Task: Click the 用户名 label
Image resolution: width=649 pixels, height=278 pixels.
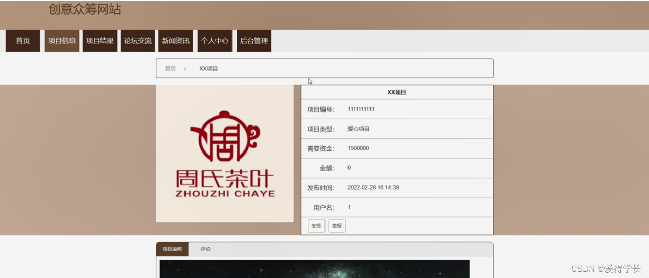Action: coord(324,207)
